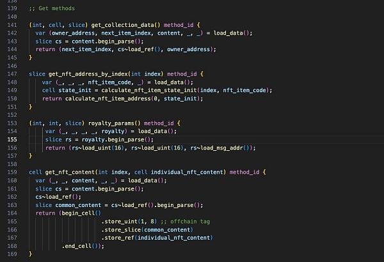Click the get_nft_address_by_index function name
Image resolution: width=384 pixels, height=262 pixels.
(88, 74)
